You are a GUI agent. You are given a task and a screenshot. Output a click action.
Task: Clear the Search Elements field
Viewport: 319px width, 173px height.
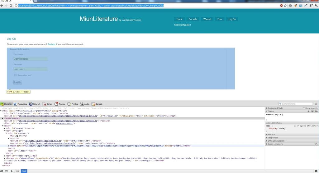[x=316, y=104]
